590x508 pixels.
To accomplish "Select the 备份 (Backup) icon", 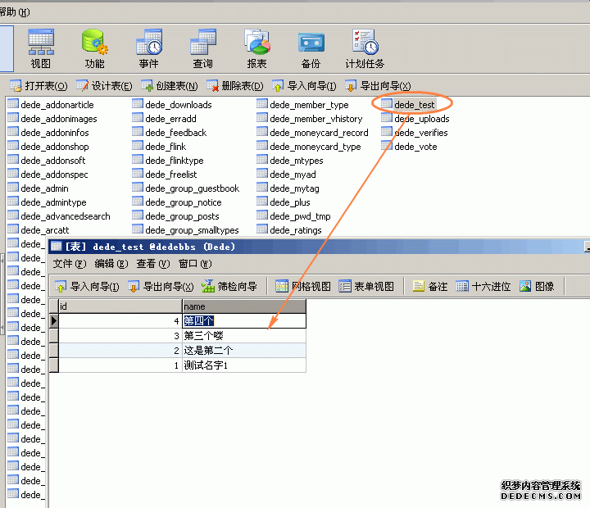I will click(311, 48).
